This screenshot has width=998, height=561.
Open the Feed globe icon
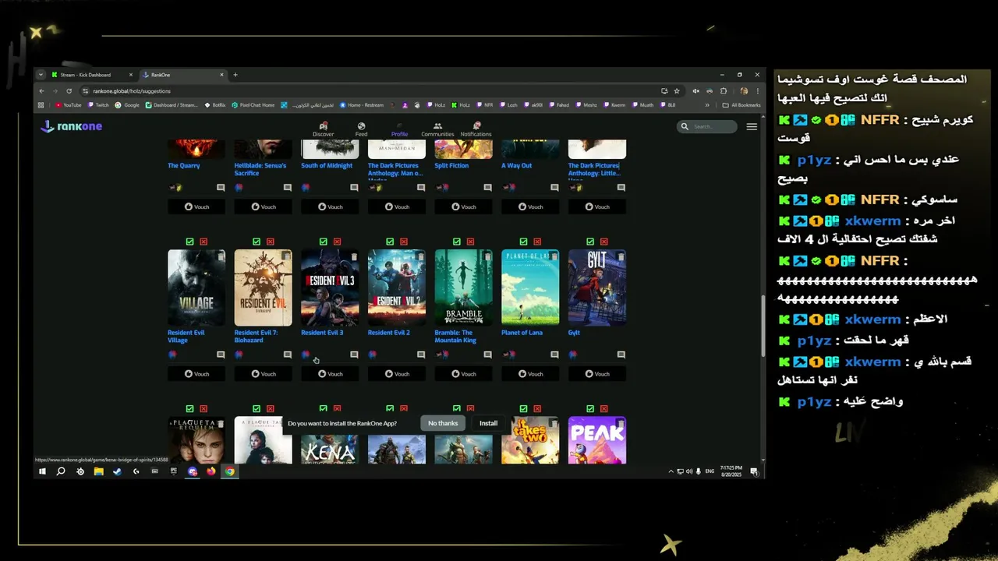pyautogui.click(x=361, y=125)
